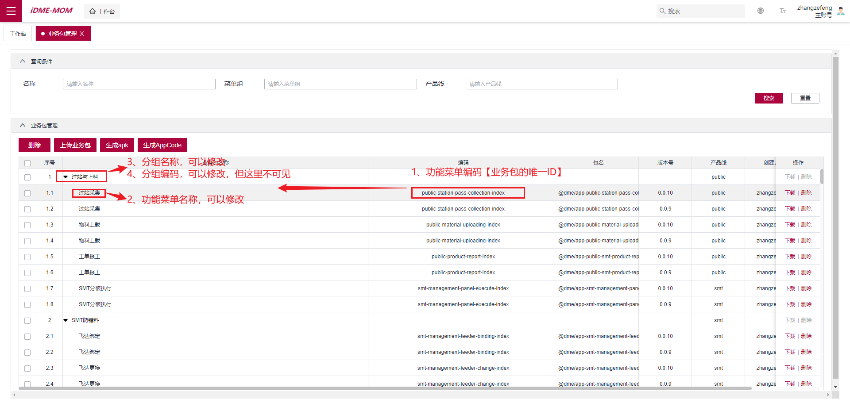The height and width of the screenshot is (403, 850).
Task: Toggle the select-all header checkbox
Action: [x=27, y=163]
